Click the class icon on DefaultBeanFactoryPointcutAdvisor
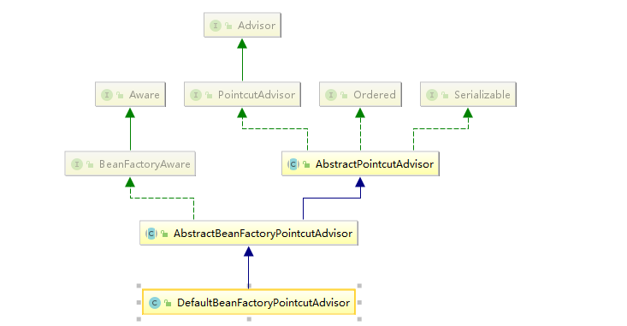627x326 pixels. [x=154, y=303]
